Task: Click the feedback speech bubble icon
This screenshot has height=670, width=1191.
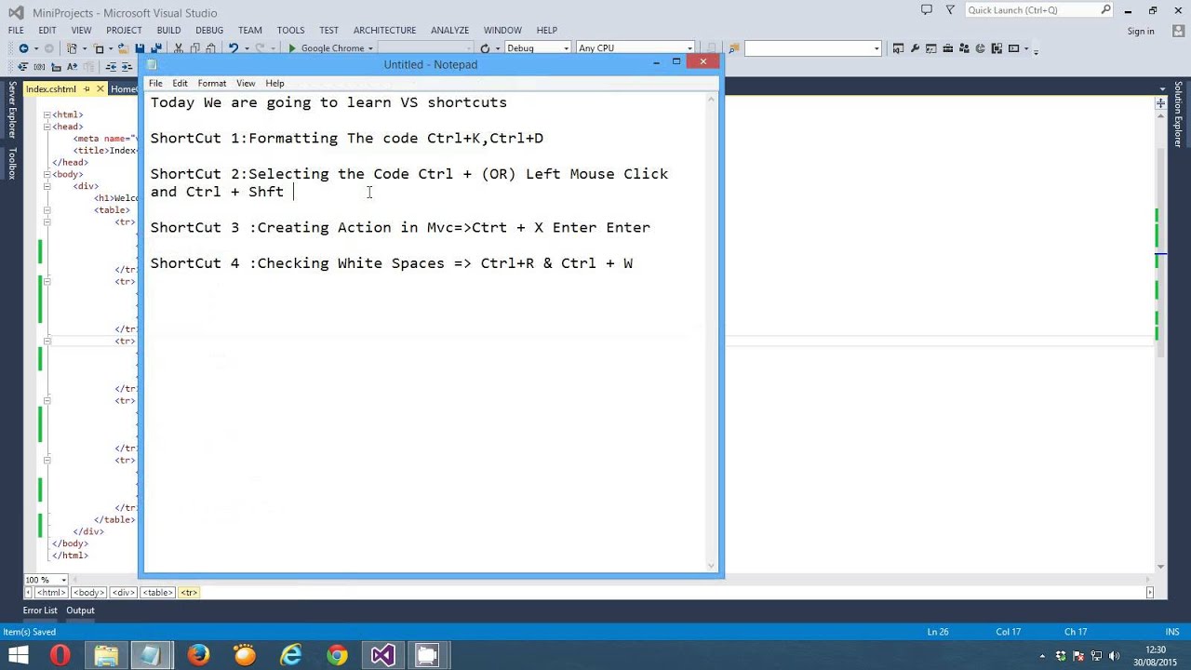Action: [x=927, y=10]
